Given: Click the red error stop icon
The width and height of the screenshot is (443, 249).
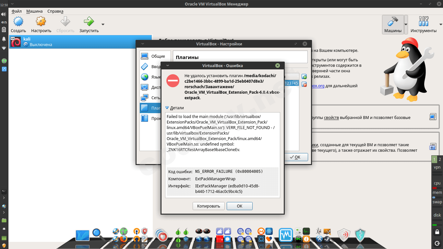Looking at the screenshot, I should [173, 80].
